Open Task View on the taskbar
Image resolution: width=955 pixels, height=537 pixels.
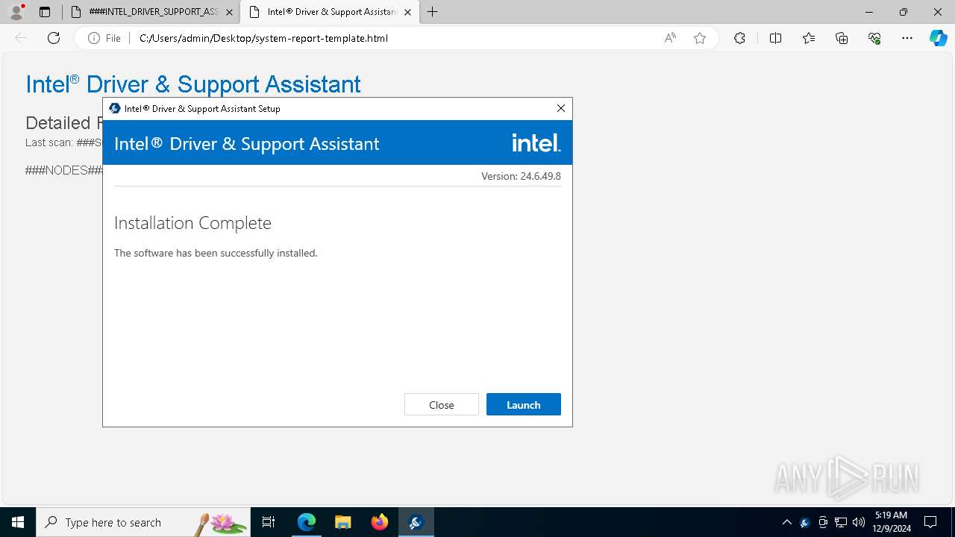click(x=269, y=522)
